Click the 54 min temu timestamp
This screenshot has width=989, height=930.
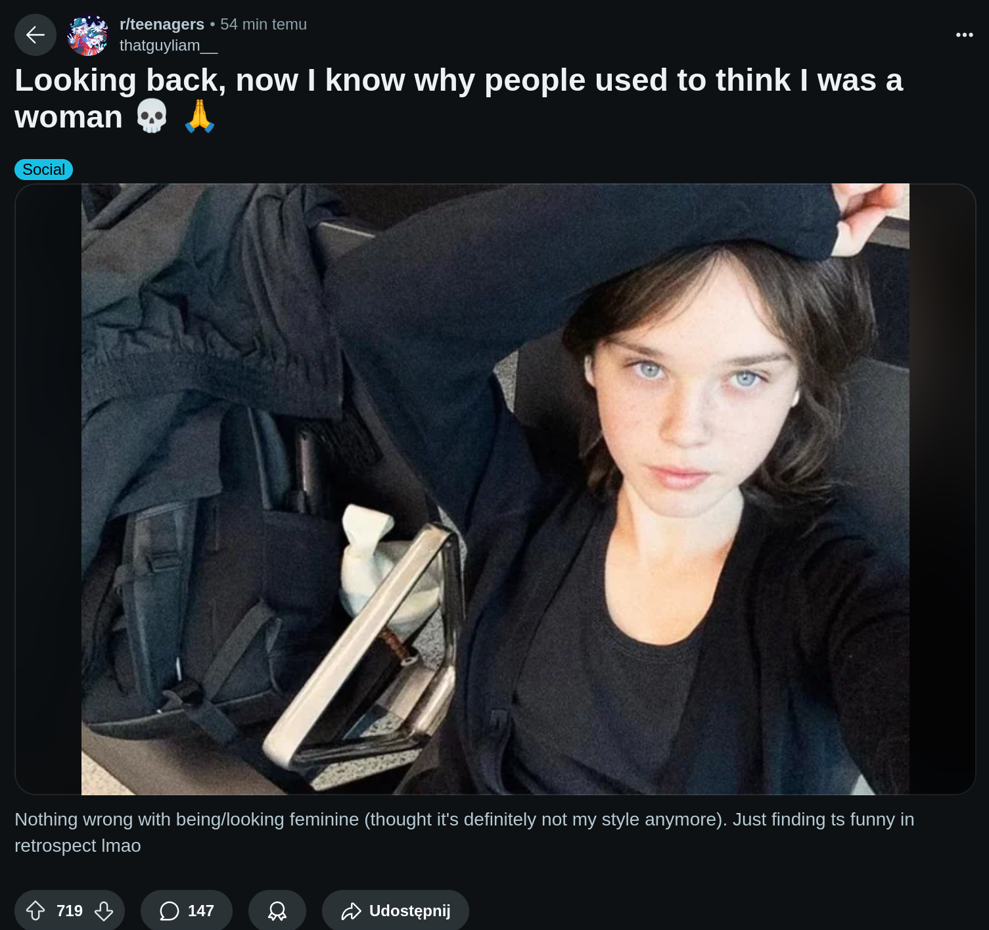pyautogui.click(x=264, y=24)
